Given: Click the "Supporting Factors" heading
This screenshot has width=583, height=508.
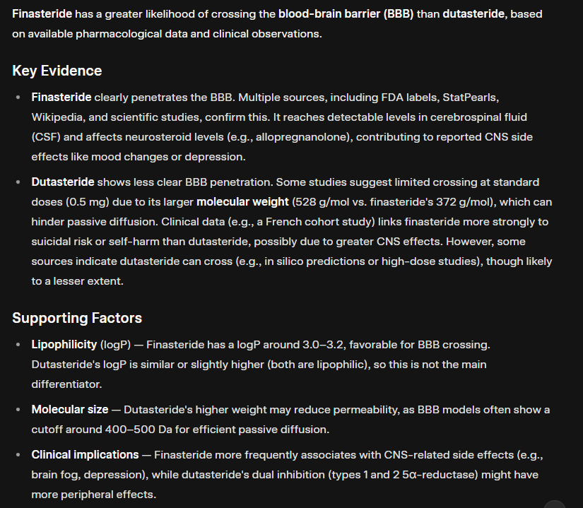Looking at the screenshot, I should (x=77, y=318).
